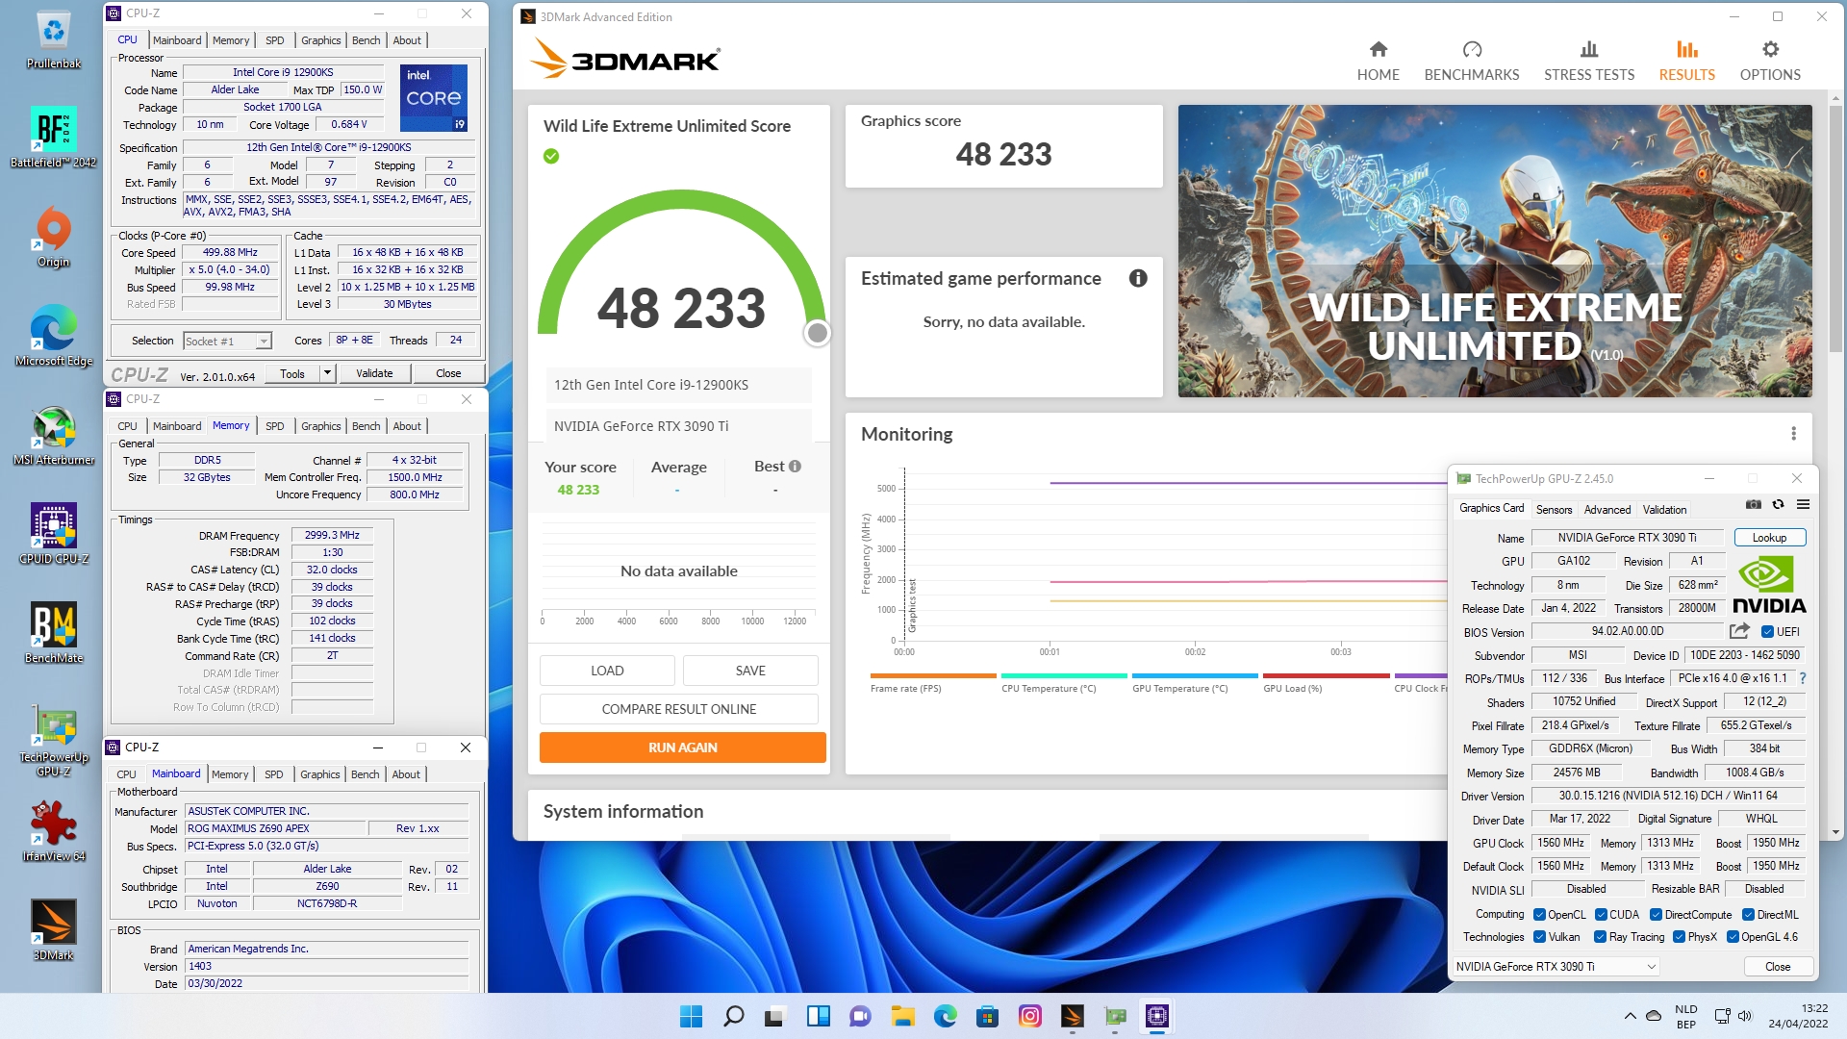The width and height of the screenshot is (1847, 1039).
Task: Click the LOAD button in 3DMark
Action: (x=607, y=671)
